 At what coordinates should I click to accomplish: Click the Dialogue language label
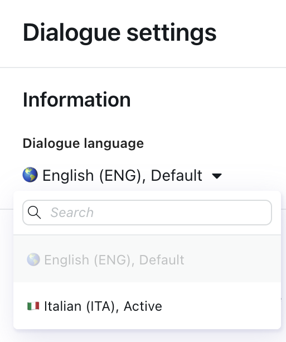coord(83,144)
